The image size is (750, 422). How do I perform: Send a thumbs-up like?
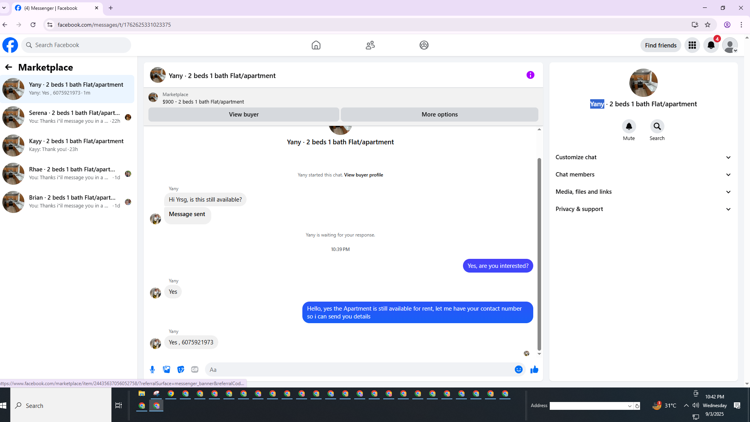pyautogui.click(x=534, y=369)
